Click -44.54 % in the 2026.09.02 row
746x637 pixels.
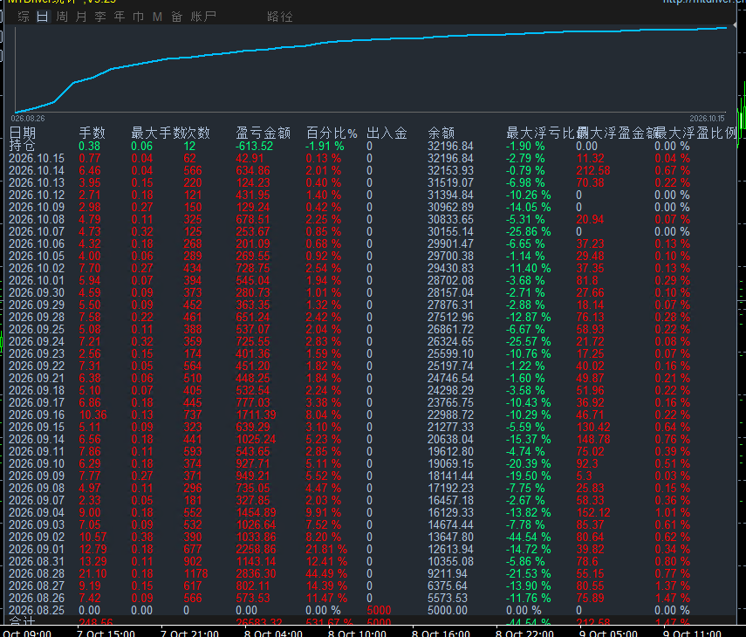click(x=529, y=538)
